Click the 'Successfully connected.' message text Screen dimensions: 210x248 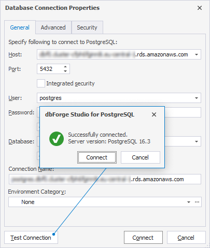(97, 135)
